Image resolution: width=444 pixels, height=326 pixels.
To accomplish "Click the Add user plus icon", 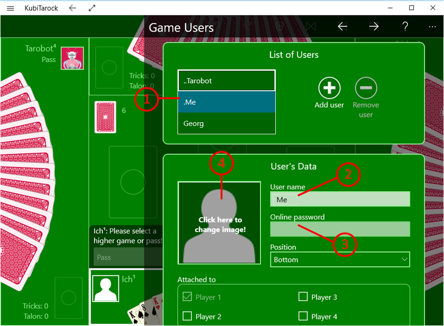I will (329, 88).
